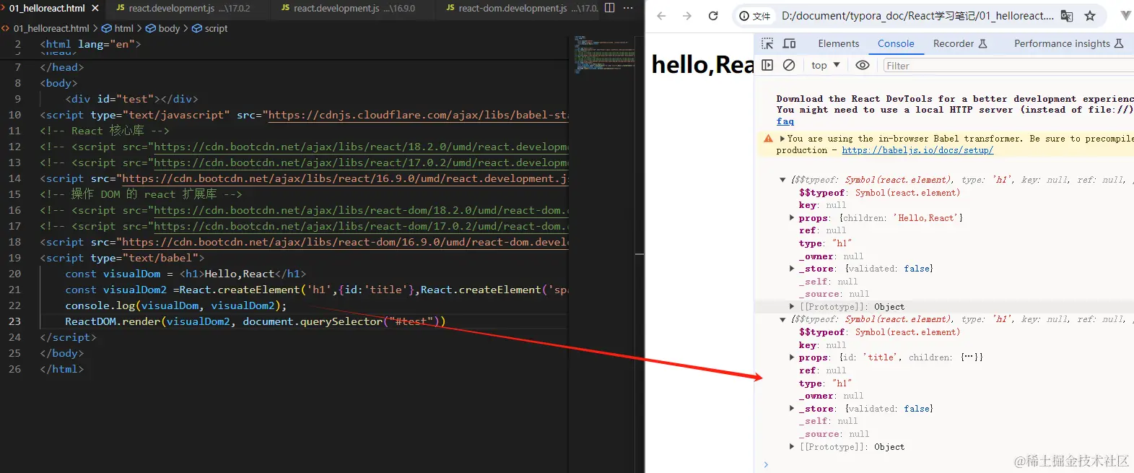This screenshot has height=473, width=1134.
Task: Click the body symbol icon in breadcrumbs
Action: (151, 28)
